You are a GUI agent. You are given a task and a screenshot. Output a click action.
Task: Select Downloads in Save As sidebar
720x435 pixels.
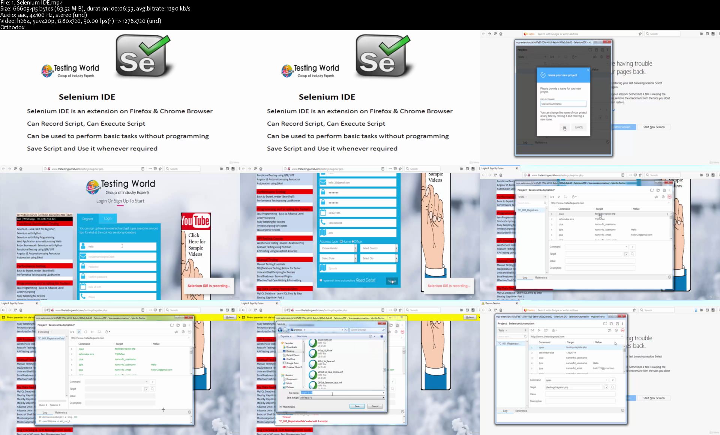(x=290, y=347)
